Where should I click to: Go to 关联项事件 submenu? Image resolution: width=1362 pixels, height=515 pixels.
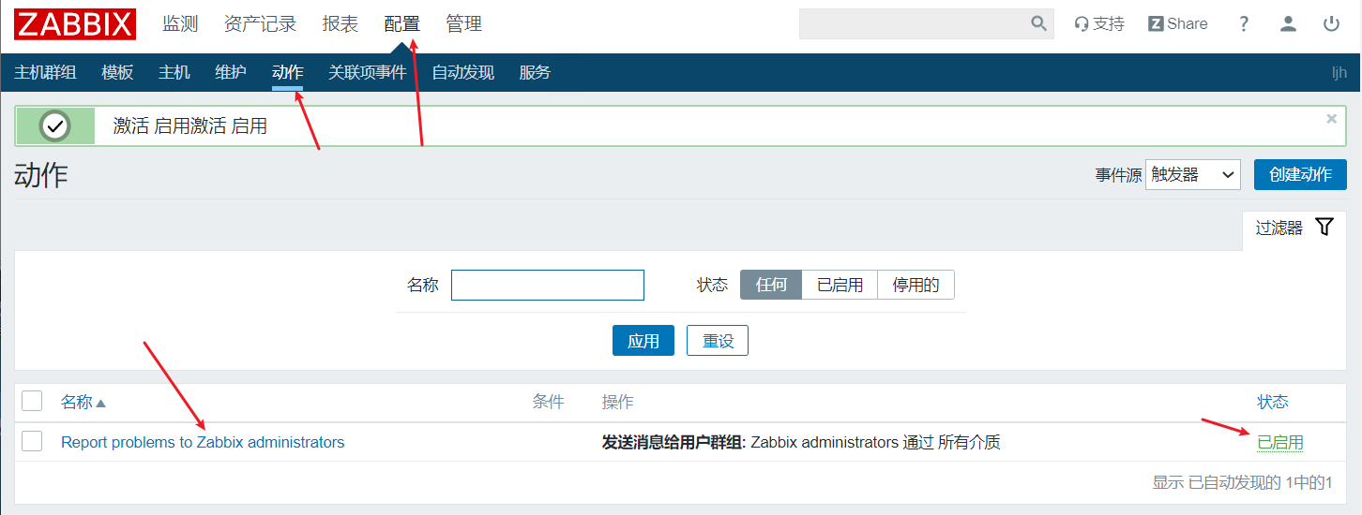(368, 72)
